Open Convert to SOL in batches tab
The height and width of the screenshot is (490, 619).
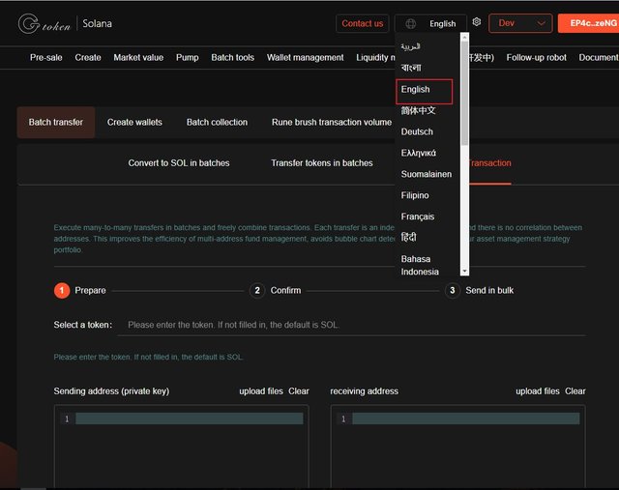click(x=179, y=163)
